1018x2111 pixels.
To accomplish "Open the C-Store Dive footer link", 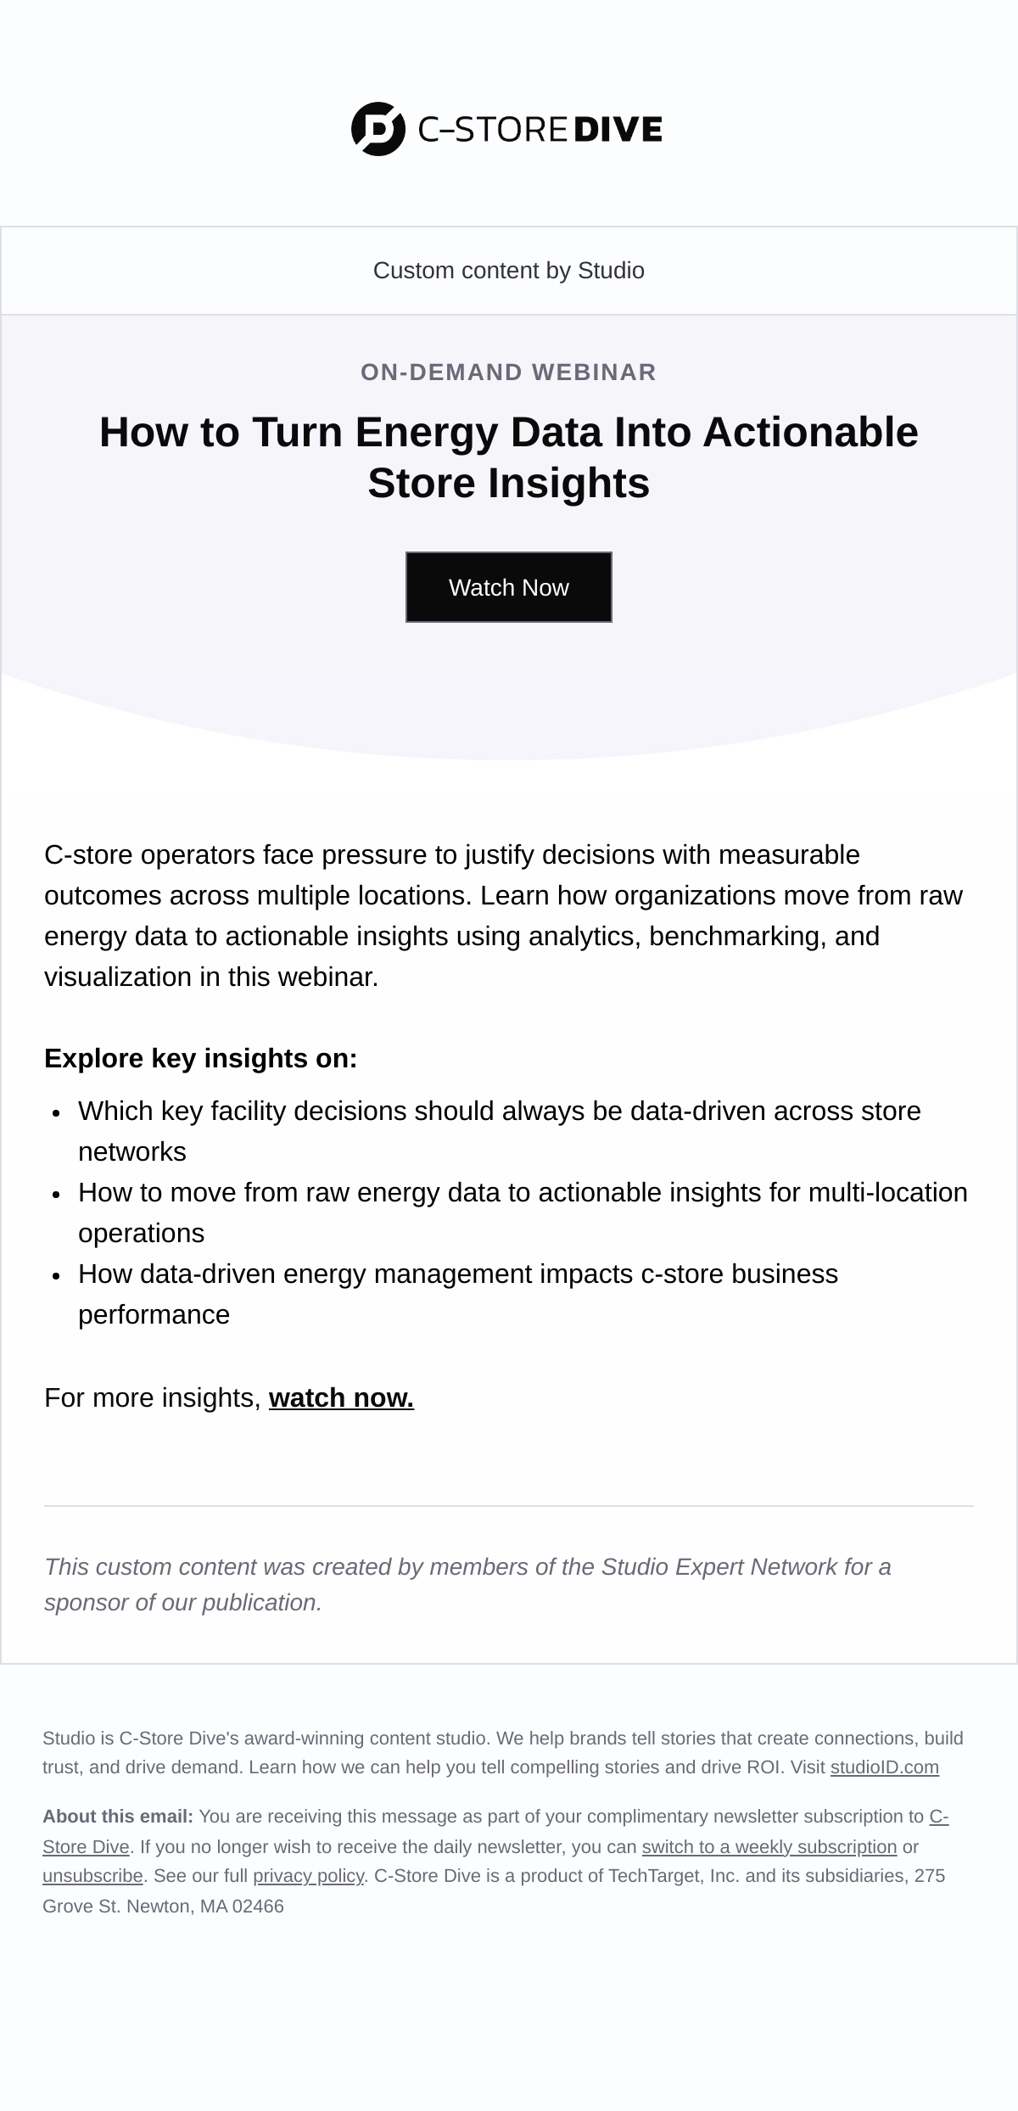I will [86, 1846].
